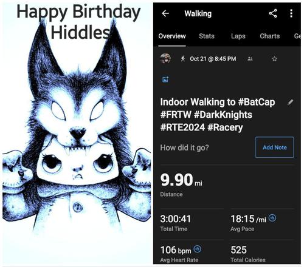Tap the add photo icon
The image size is (304, 267).
click(165, 79)
